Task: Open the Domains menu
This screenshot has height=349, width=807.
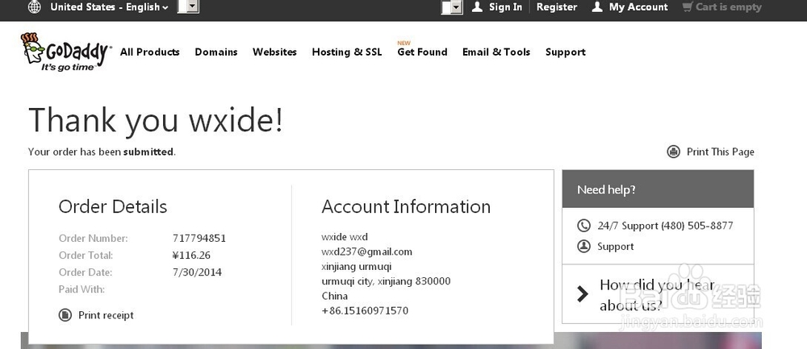Action: coord(216,52)
